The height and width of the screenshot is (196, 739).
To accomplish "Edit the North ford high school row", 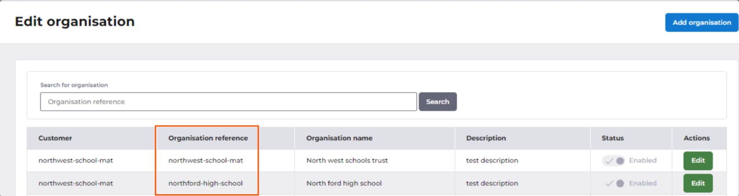I will click(x=698, y=183).
